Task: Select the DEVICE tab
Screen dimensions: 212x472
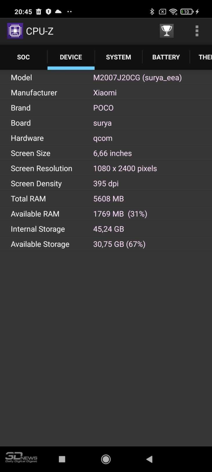Action: 71,57
